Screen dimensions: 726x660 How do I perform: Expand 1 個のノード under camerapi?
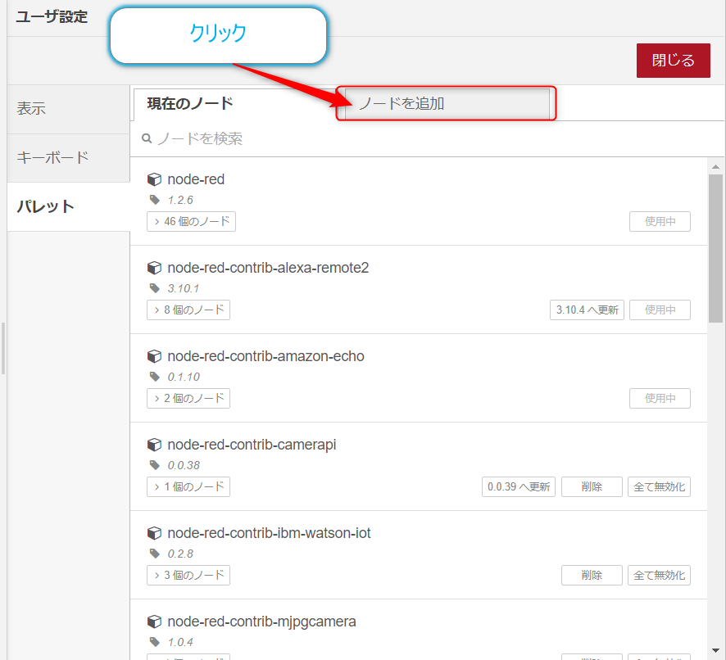(188, 486)
